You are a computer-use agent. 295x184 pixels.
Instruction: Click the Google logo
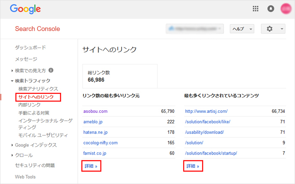coord(25,9)
